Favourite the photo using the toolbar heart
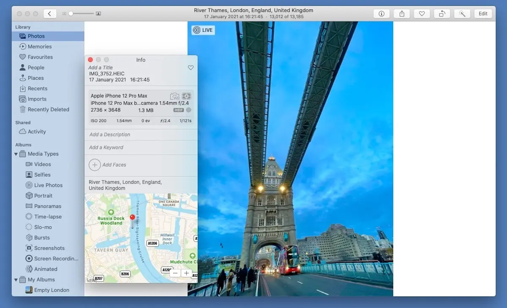Screen dimensions: 507x308 [x=422, y=13]
